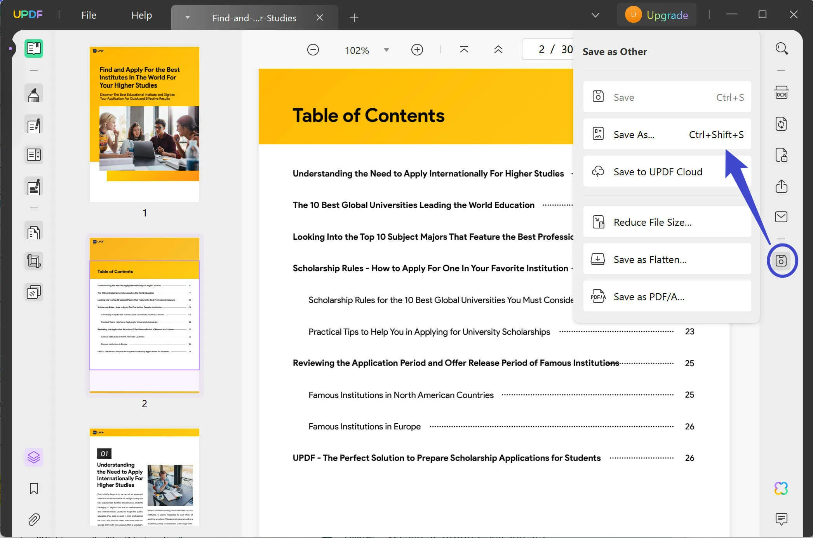Image resolution: width=813 pixels, height=538 pixels.
Task: Click Save to UPDF Cloud option
Action: [658, 172]
